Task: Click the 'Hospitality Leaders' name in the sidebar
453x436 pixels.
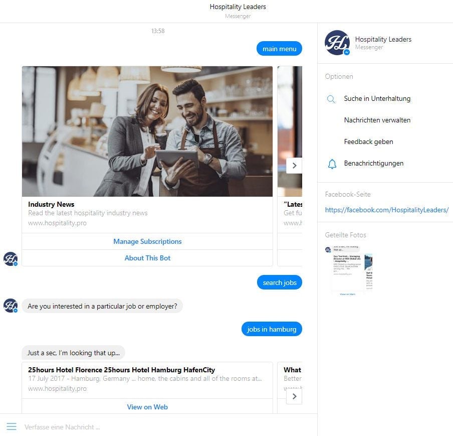Action: click(x=383, y=39)
